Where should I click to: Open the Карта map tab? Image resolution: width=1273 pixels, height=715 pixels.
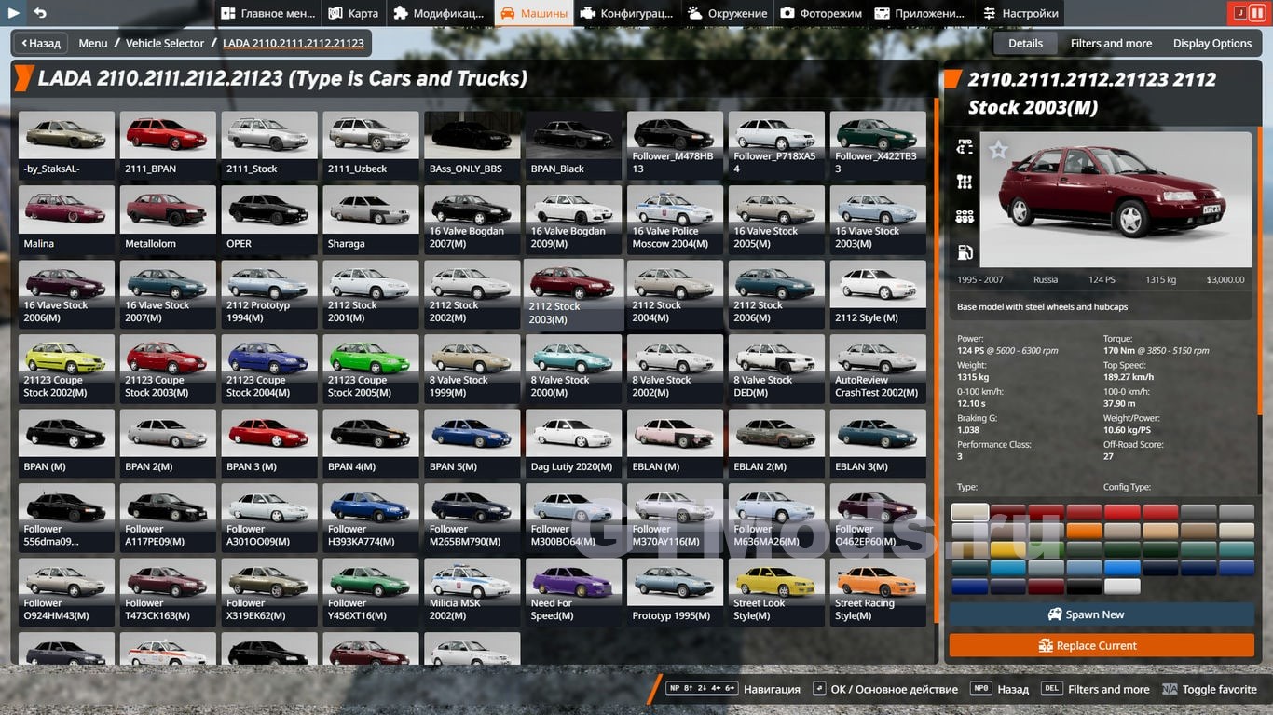pyautogui.click(x=353, y=13)
